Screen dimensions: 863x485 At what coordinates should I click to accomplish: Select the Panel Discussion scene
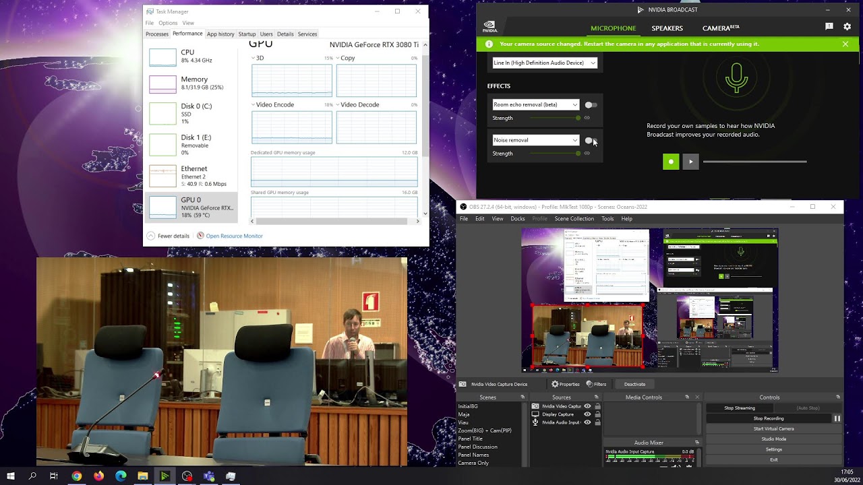click(x=478, y=447)
